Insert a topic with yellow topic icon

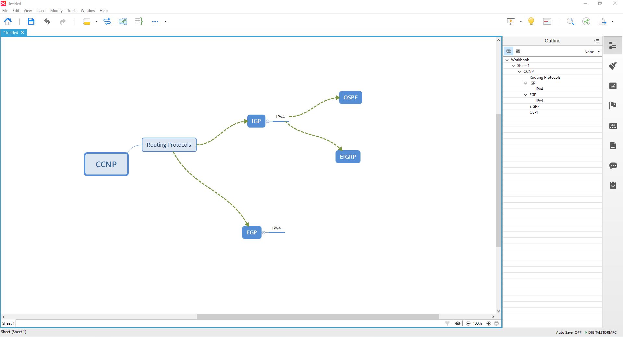coord(87,21)
